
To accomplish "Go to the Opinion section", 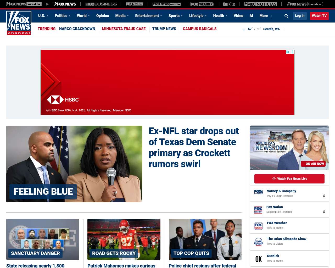I will coord(103,16).
